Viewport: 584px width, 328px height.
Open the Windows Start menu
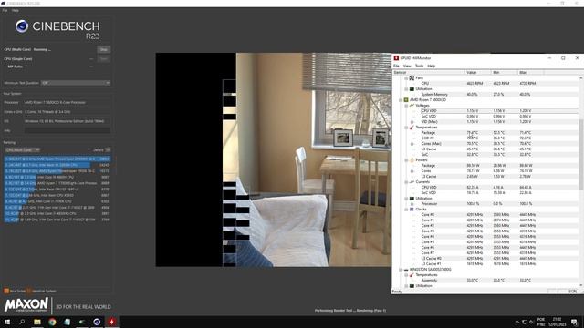[7, 322]
